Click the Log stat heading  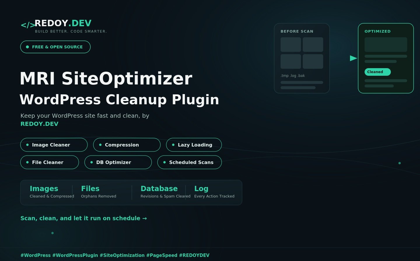coord(201,189)
